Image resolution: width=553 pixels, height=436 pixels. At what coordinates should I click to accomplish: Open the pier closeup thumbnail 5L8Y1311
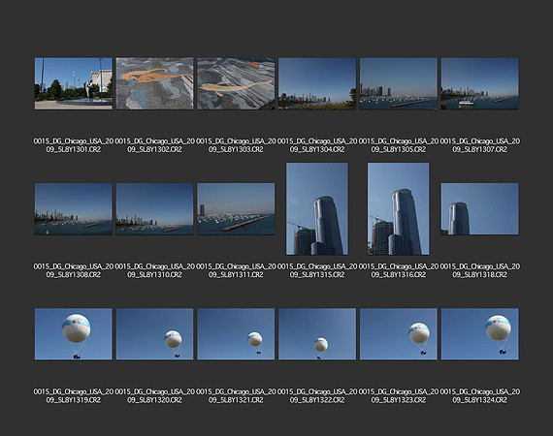236,209
